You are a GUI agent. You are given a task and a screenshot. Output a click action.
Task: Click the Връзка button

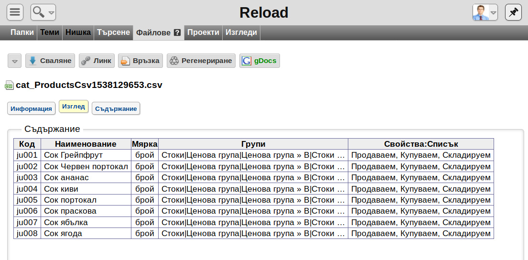[x=140, y=61]
